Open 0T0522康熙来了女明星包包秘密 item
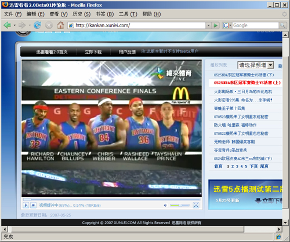Screen dimensions: 290x242 (241, 133)
